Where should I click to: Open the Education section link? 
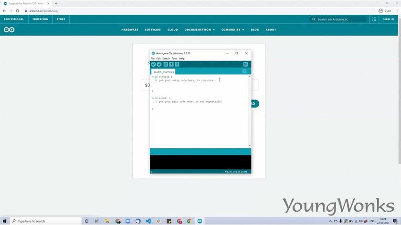41,19
